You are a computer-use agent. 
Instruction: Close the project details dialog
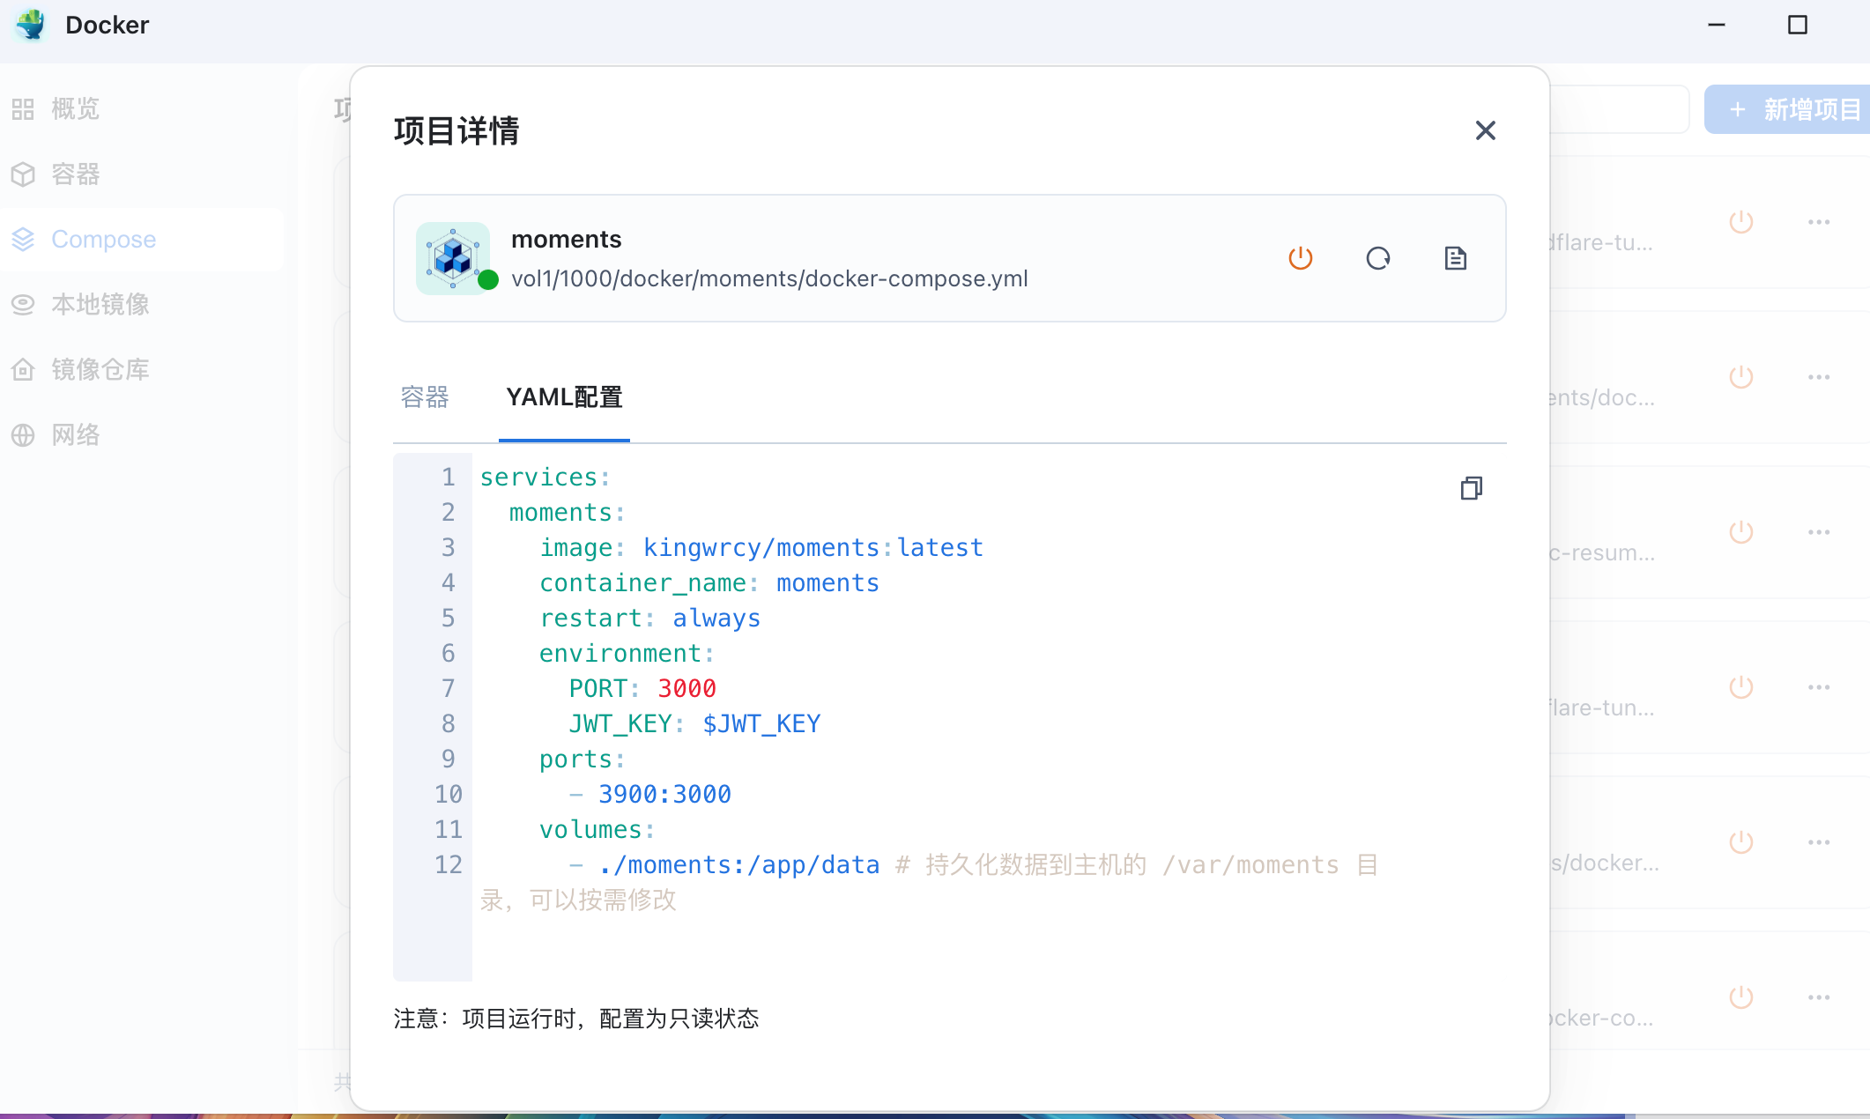tap(1485, 130)
